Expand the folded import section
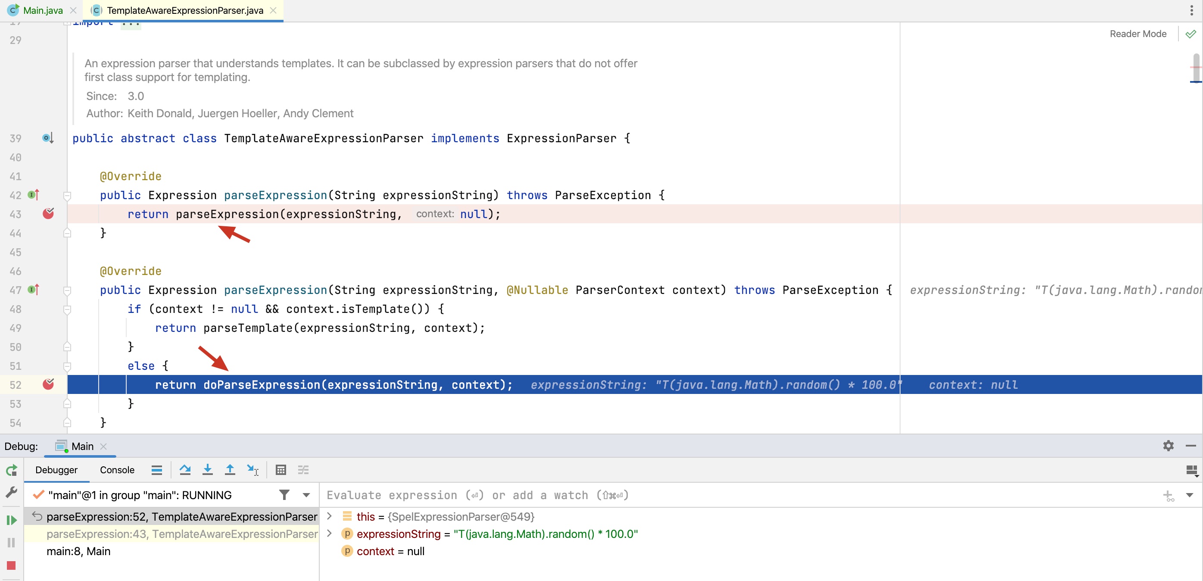 (x=131, y=23)
